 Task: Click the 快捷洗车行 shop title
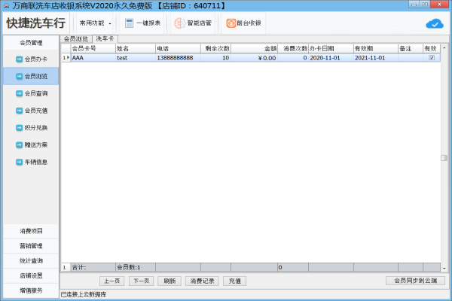36,23
